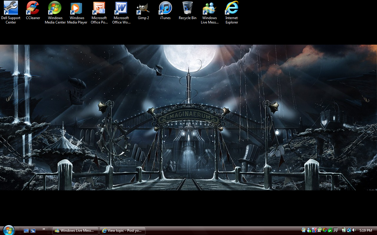
Task: Switch to the View topic Internet Explorer window
Action: coord(122,231)
